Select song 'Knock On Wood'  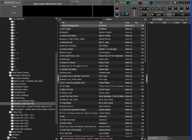pyautogui.click(x=102, y=63)
